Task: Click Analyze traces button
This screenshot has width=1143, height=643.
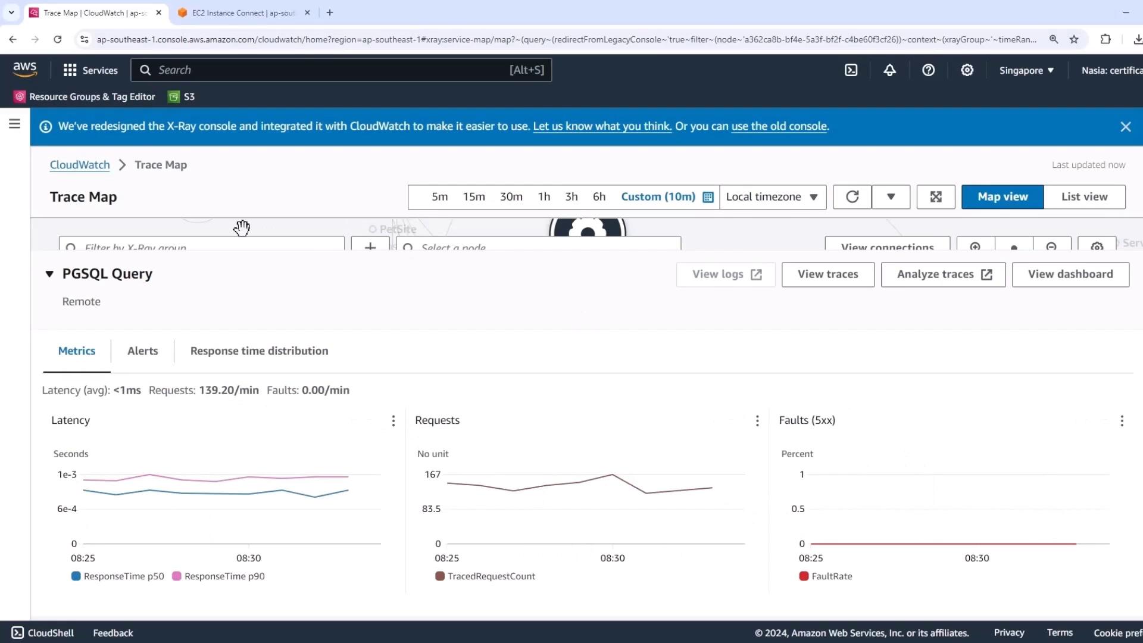Action: tap(943, 274)
